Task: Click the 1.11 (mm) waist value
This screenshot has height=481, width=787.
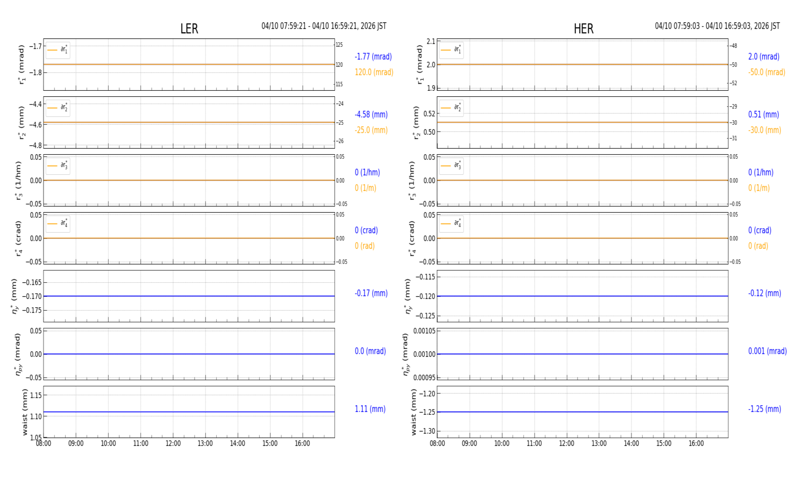Action: coord(370,409)
